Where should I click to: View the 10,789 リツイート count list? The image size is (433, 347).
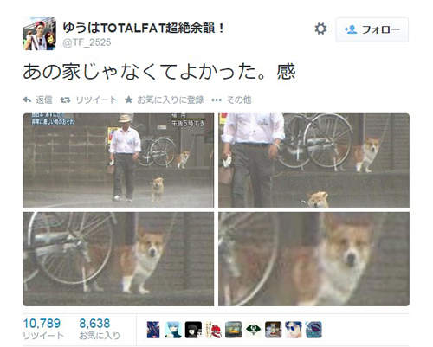click(x=43, y=329)
